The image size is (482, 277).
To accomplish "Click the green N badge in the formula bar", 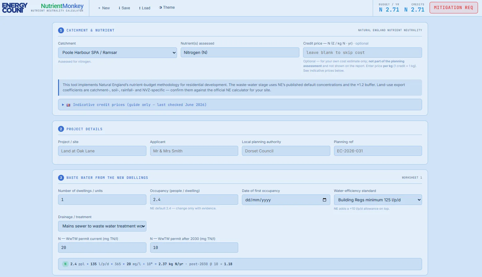I will click(65, 264).
